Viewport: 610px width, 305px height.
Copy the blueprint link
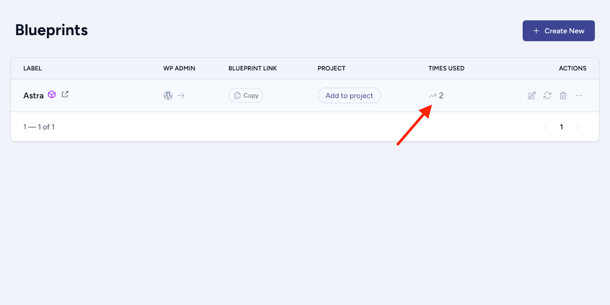(246, 96)
